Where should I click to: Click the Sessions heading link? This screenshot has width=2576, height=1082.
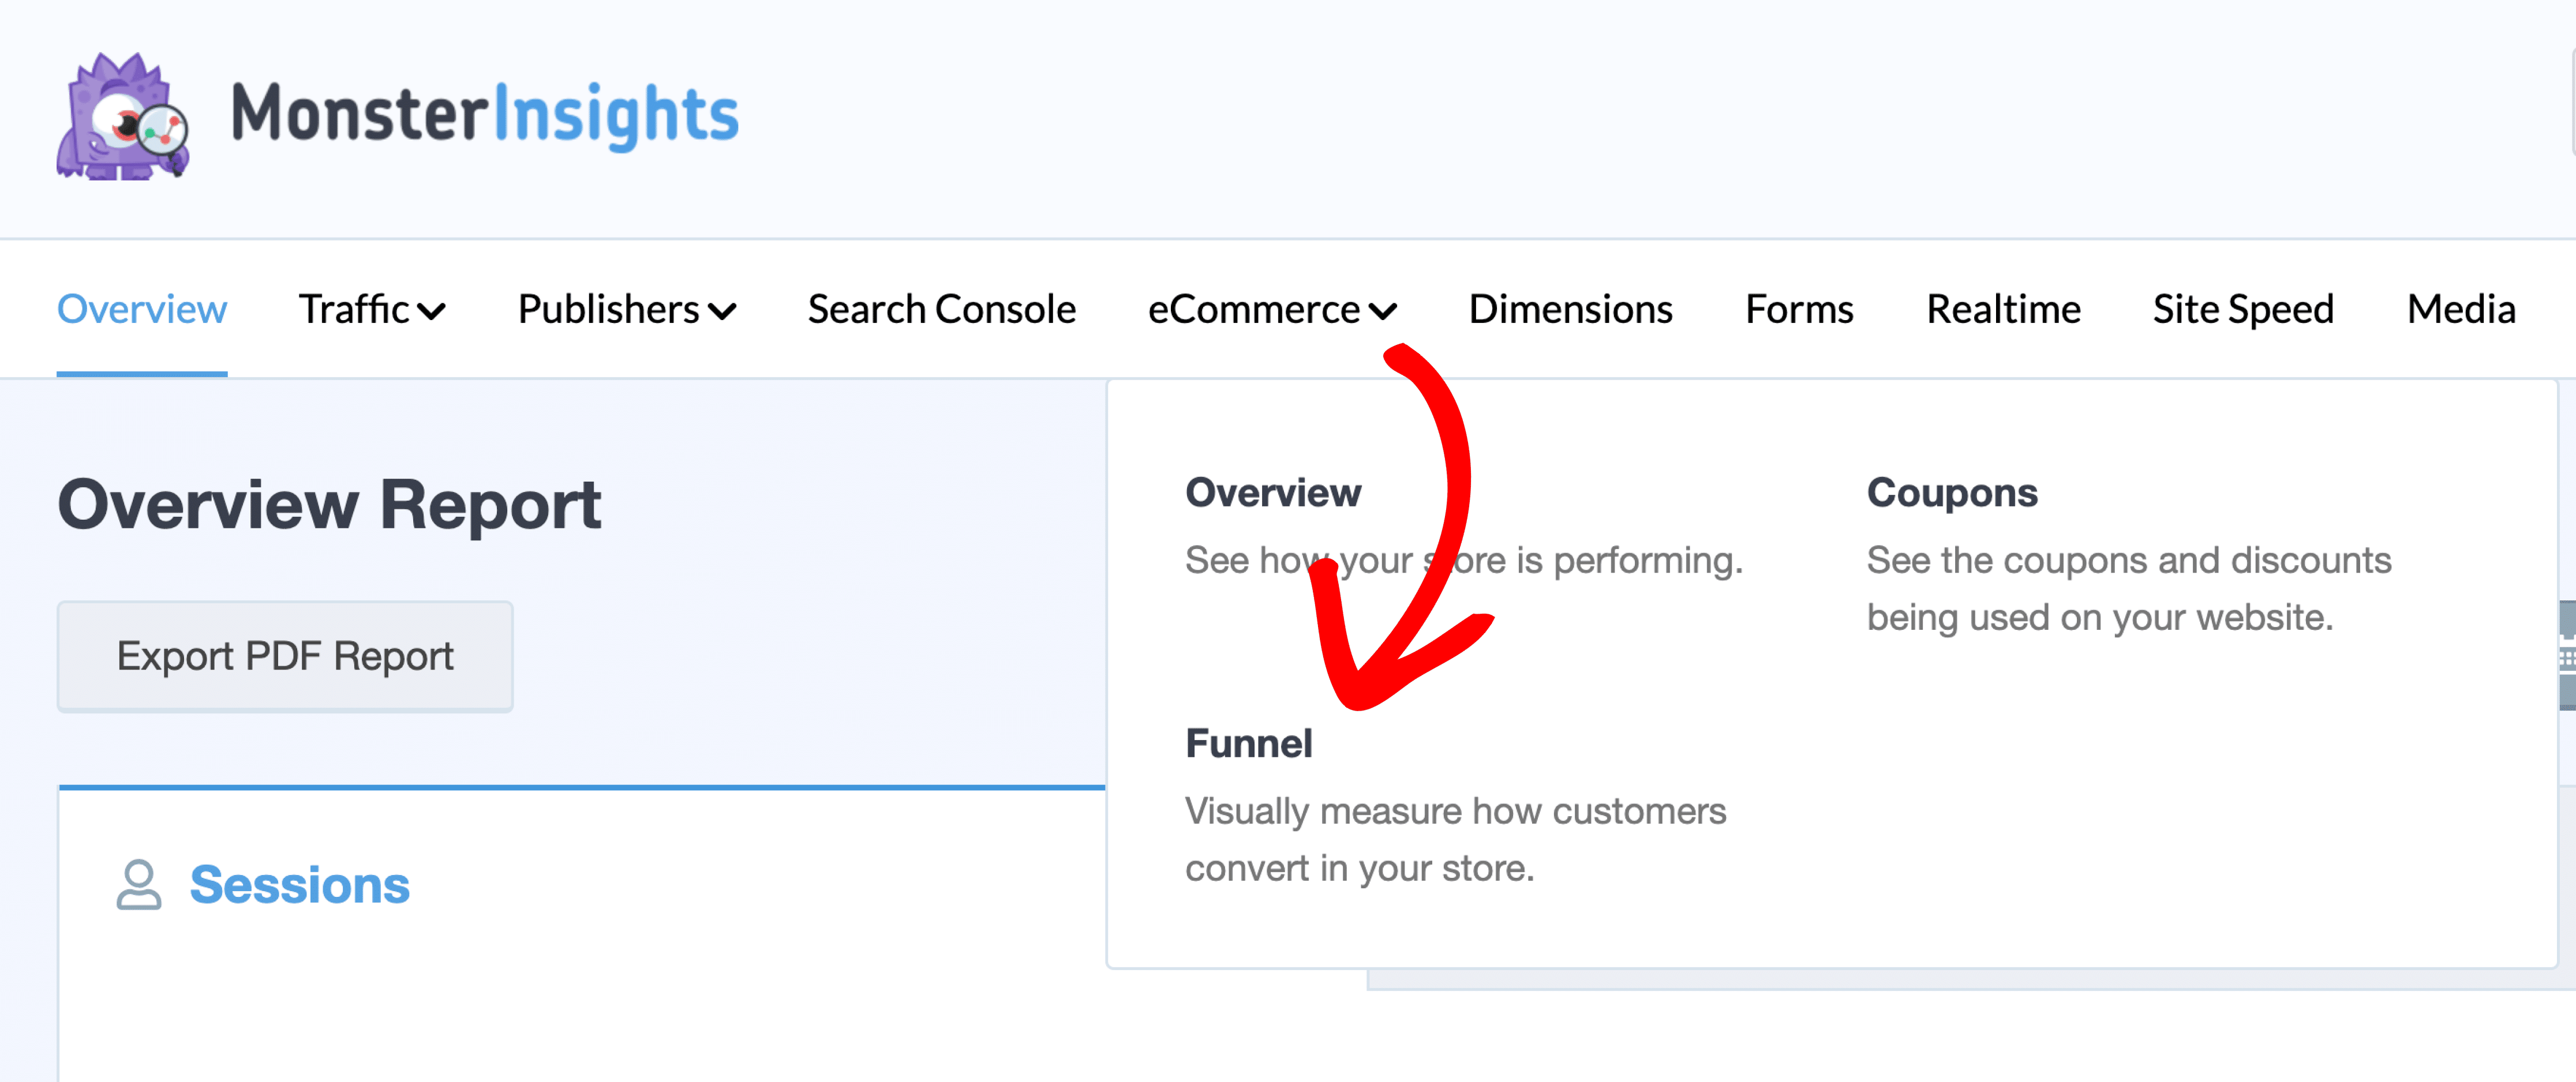(299, 884)
